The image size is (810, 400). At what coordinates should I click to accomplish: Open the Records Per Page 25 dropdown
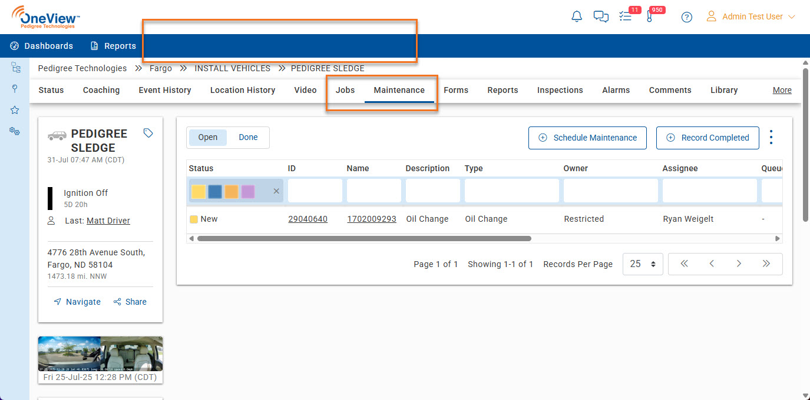pos(643,264)
